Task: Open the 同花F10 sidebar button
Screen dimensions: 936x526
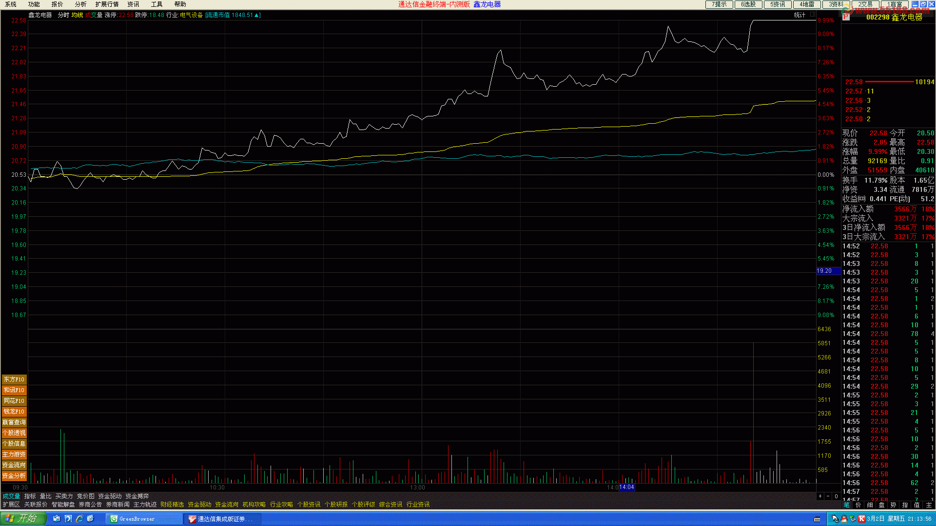Action: [x=14, y=401]
